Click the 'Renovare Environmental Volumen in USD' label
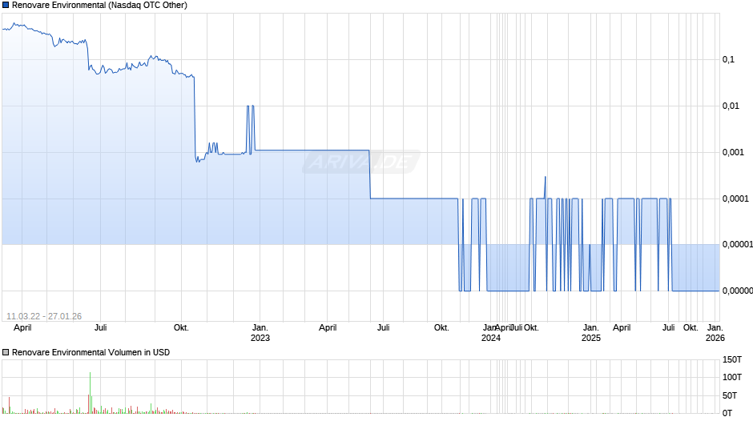 click(x=91, y=352)
